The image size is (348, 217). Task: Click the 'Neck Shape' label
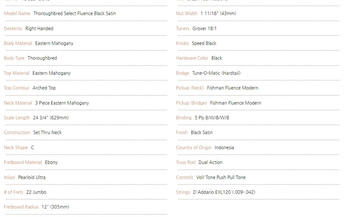click(x=16, y=148)
